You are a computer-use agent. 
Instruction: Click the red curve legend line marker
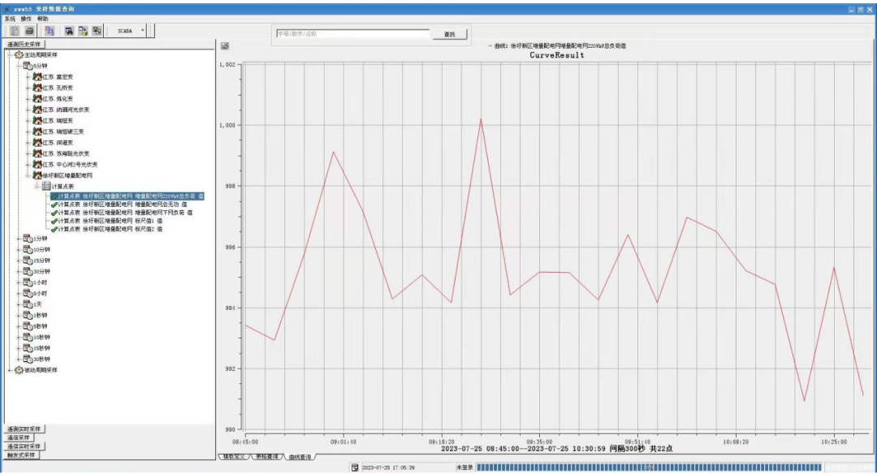489,46
